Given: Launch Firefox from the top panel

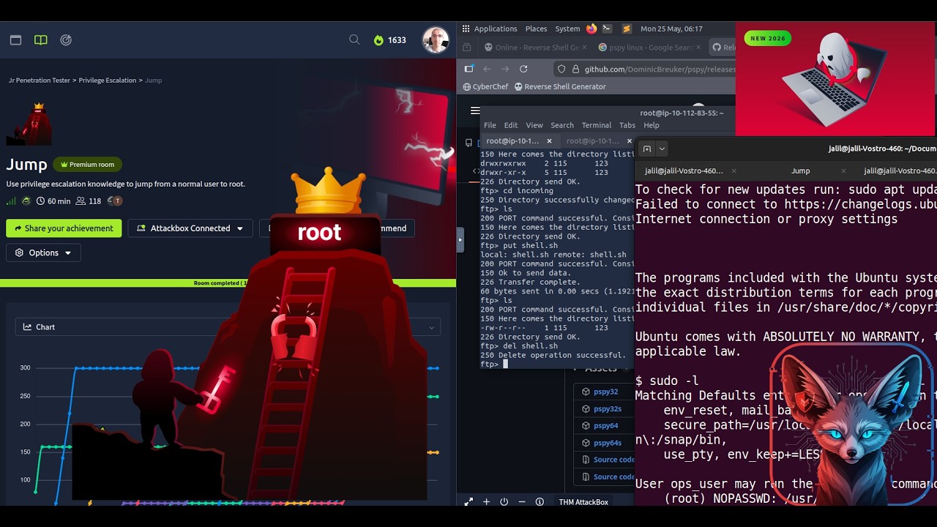Looking at the screenshot, I should coord(591,29).
